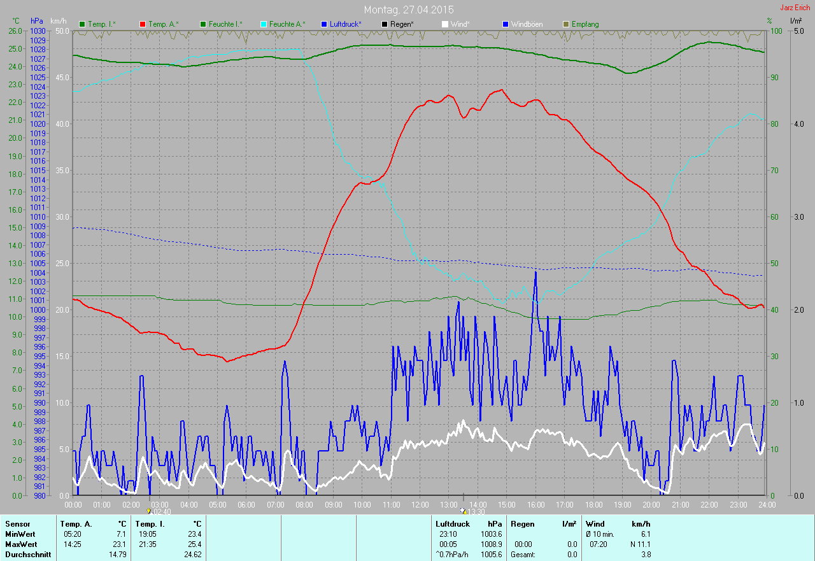Click the 'Wind' header in the summary table

[x=595, y=524]
